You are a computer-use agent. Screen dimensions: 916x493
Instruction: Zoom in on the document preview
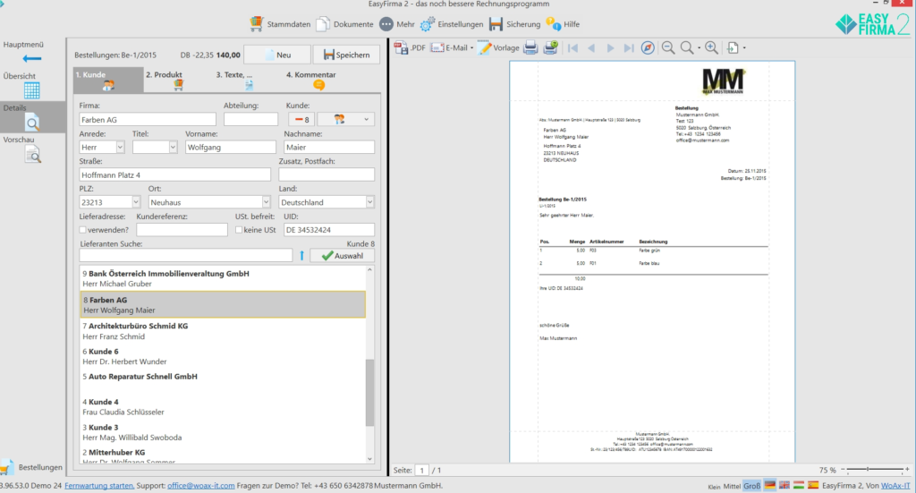(711, 48)
